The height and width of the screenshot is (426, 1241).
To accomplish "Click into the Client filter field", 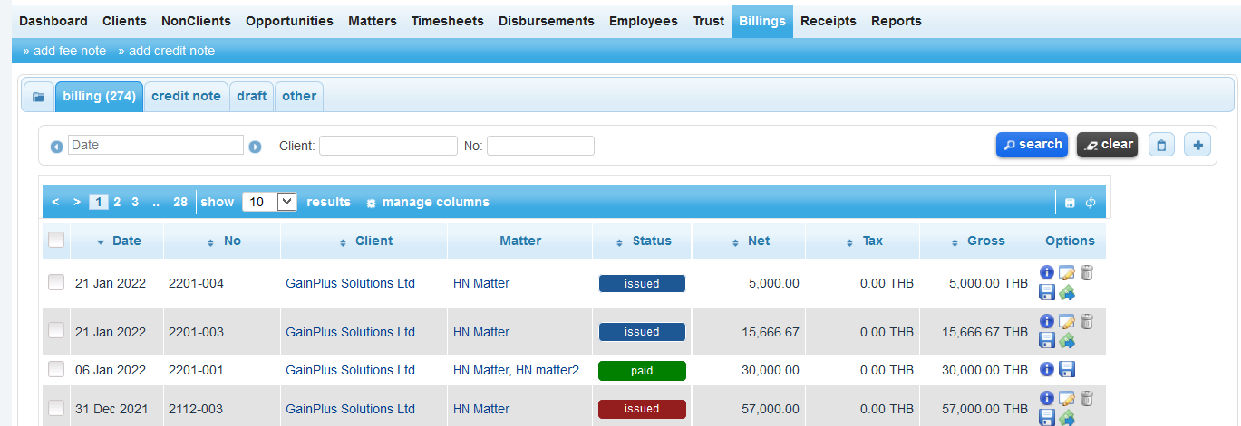I will tap(388, 146).
